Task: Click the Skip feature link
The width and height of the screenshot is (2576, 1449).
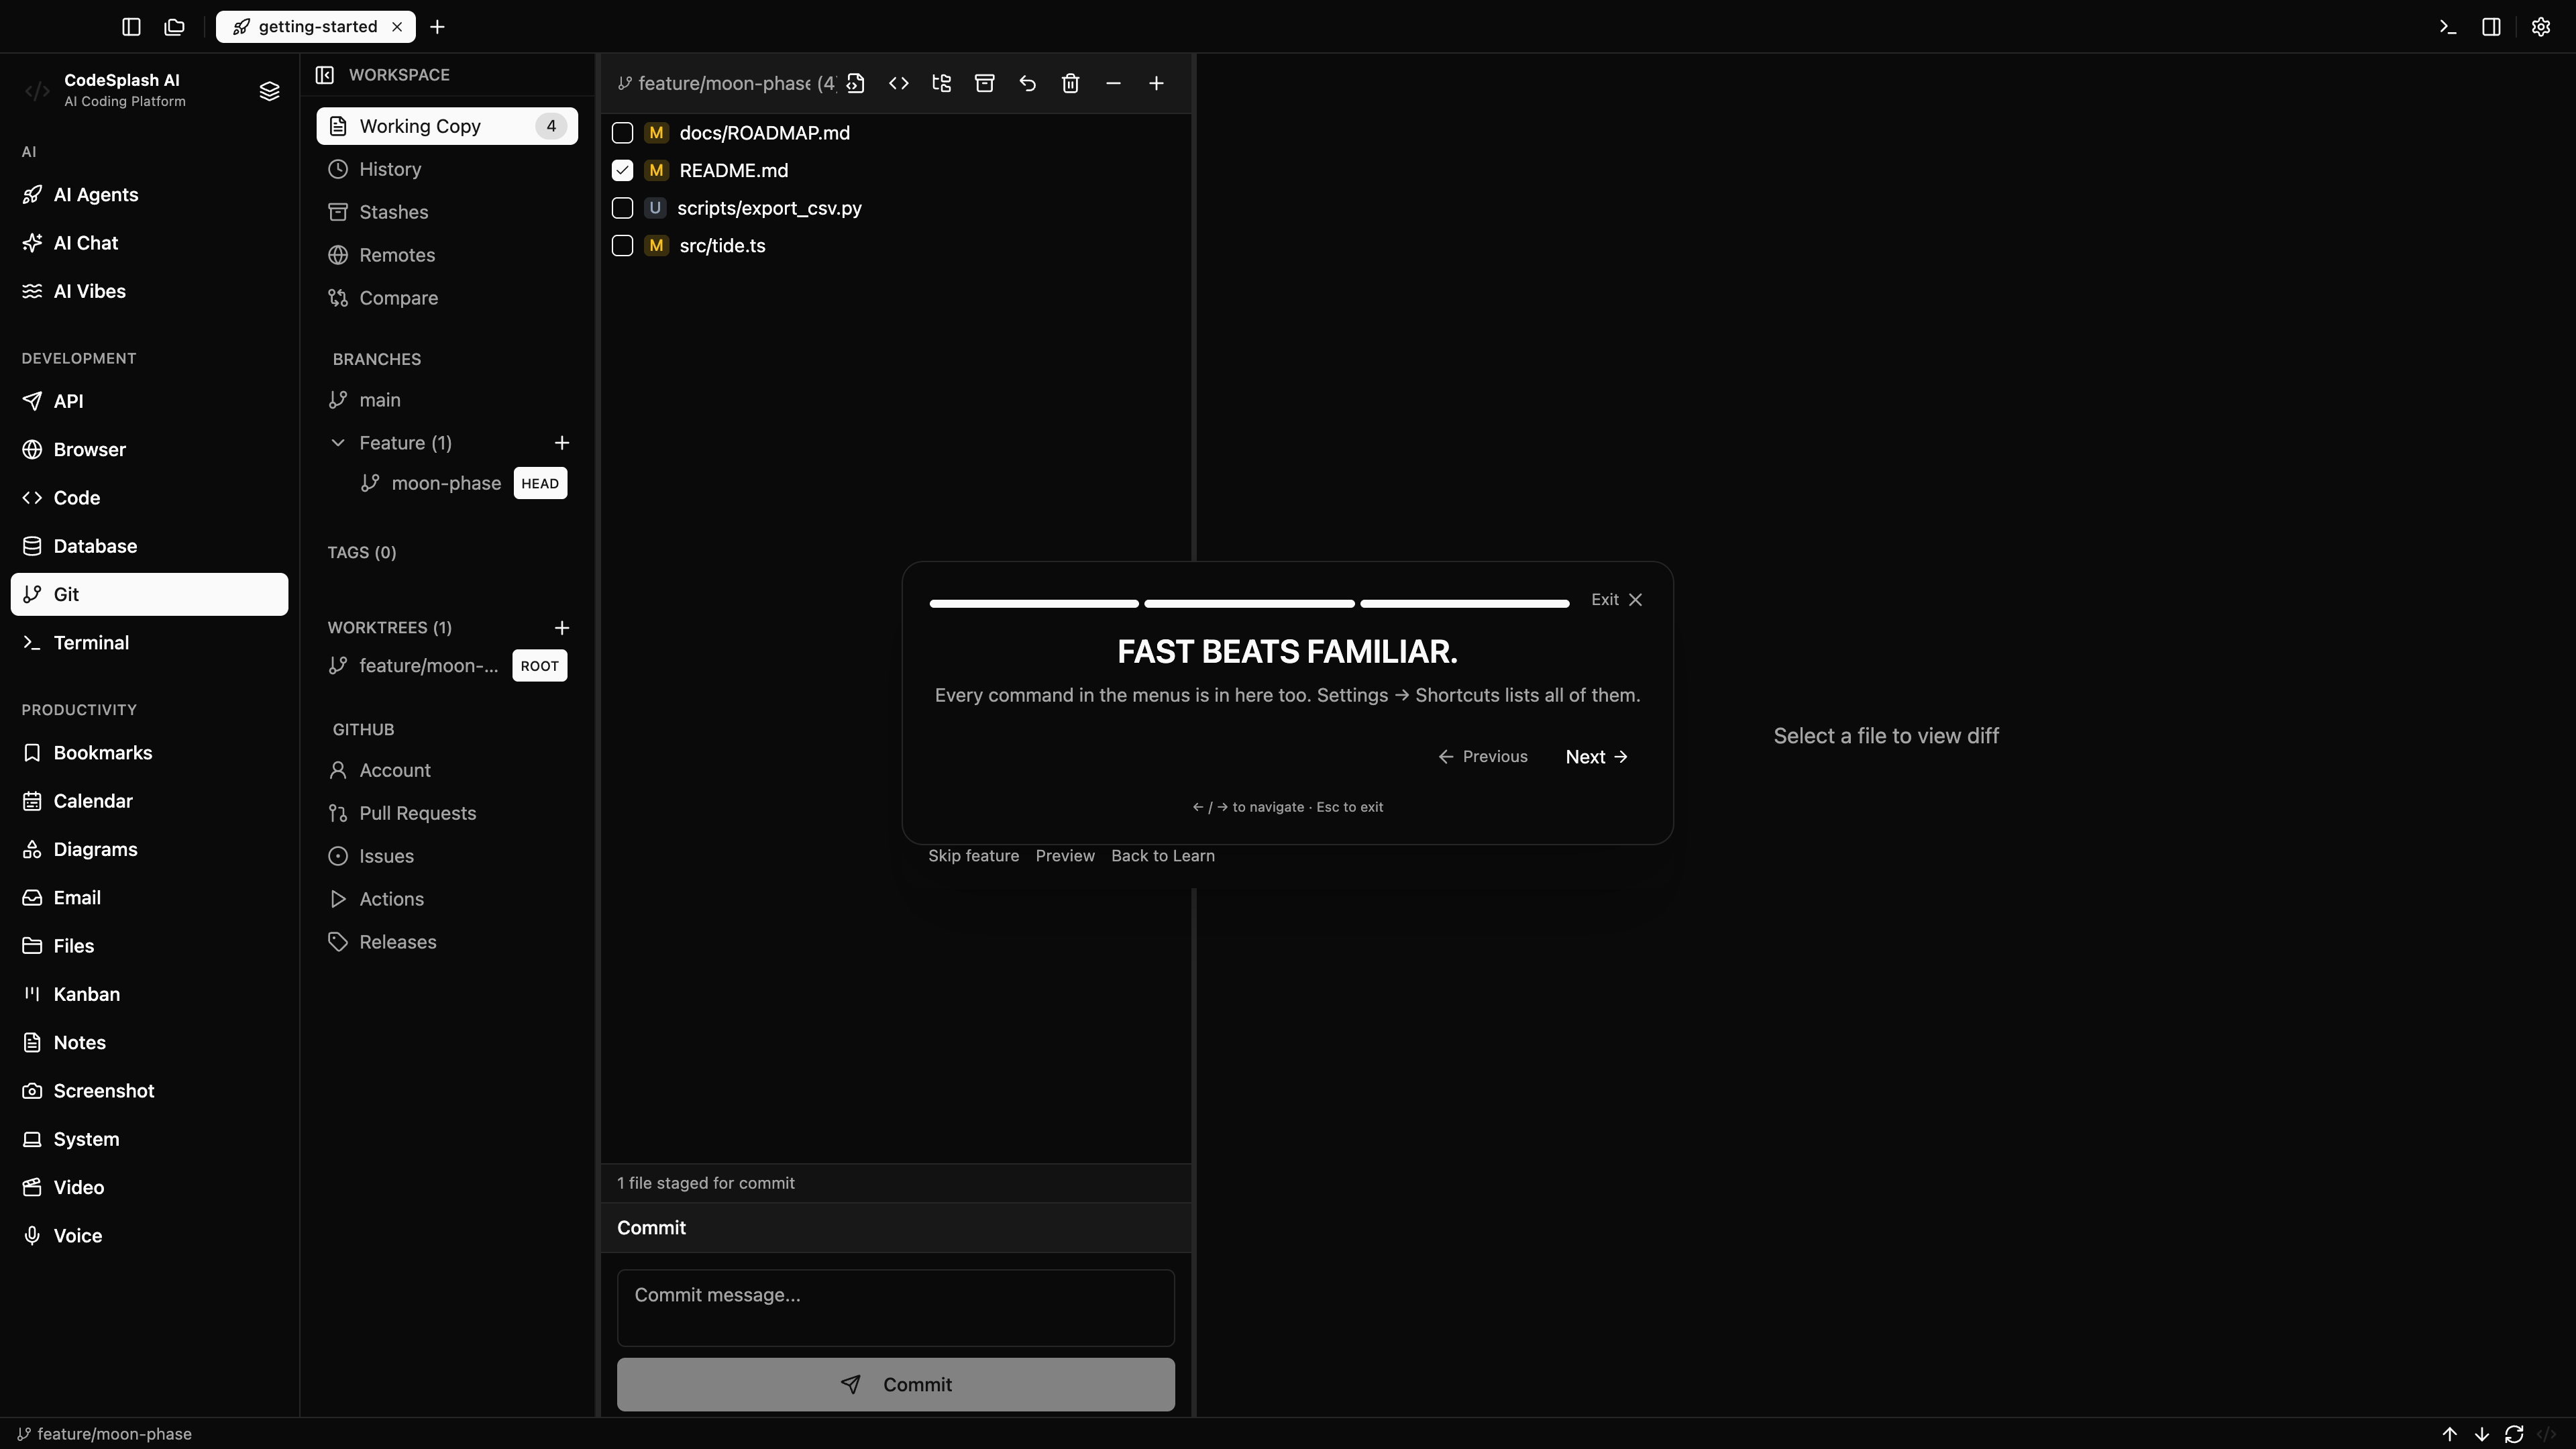Action: 973,856
